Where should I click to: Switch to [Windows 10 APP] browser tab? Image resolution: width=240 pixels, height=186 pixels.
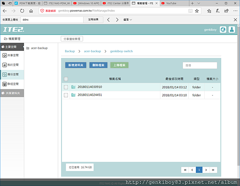[86, 3]
